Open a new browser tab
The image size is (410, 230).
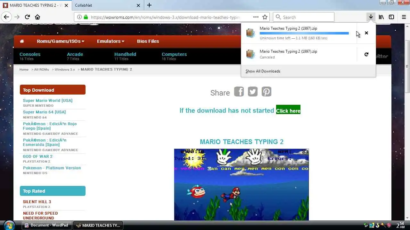(149, 5)
